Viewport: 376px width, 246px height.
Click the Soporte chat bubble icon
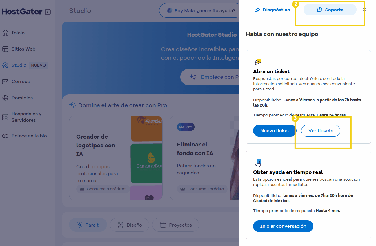click(x=319, y=10)
